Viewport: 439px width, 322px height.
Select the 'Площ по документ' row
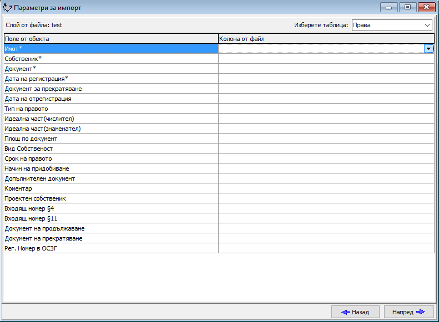(x=111, y=139)
